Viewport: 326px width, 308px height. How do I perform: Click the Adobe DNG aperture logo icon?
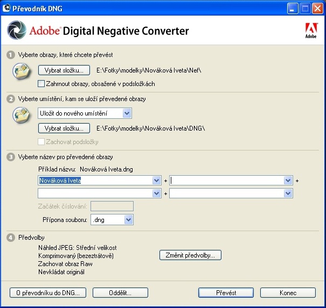[18, 31]
